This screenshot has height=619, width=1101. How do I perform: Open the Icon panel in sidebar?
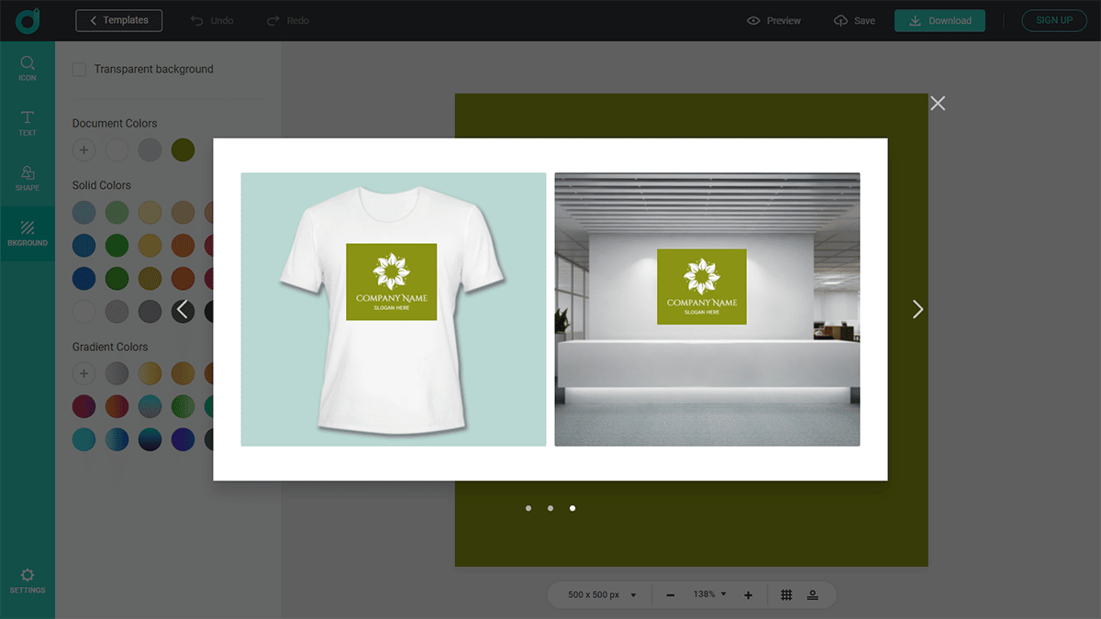coord(28,68)
